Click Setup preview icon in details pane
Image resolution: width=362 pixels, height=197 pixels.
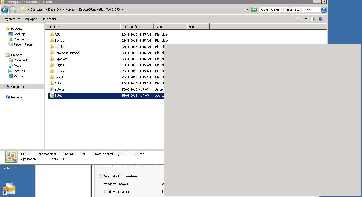[11, 157]
